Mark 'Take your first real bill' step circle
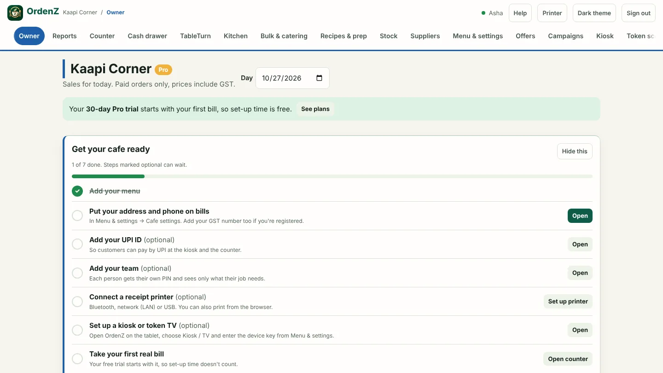This screenshot has width=663, height=373. 77,358
